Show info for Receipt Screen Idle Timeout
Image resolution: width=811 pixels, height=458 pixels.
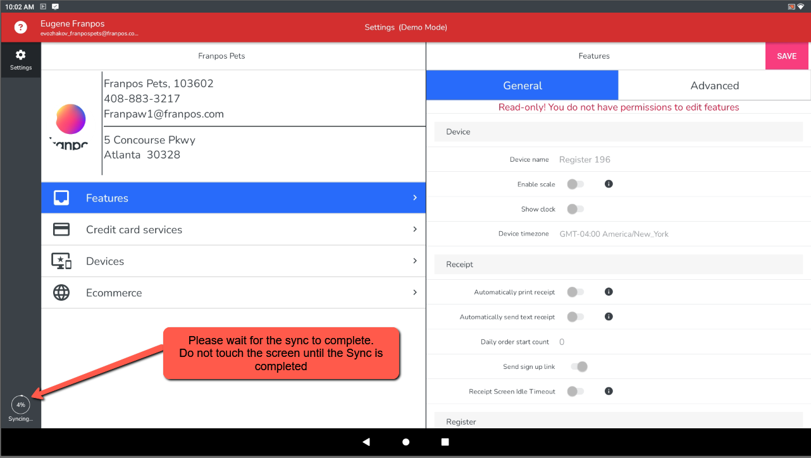click(x=609, y=391)
